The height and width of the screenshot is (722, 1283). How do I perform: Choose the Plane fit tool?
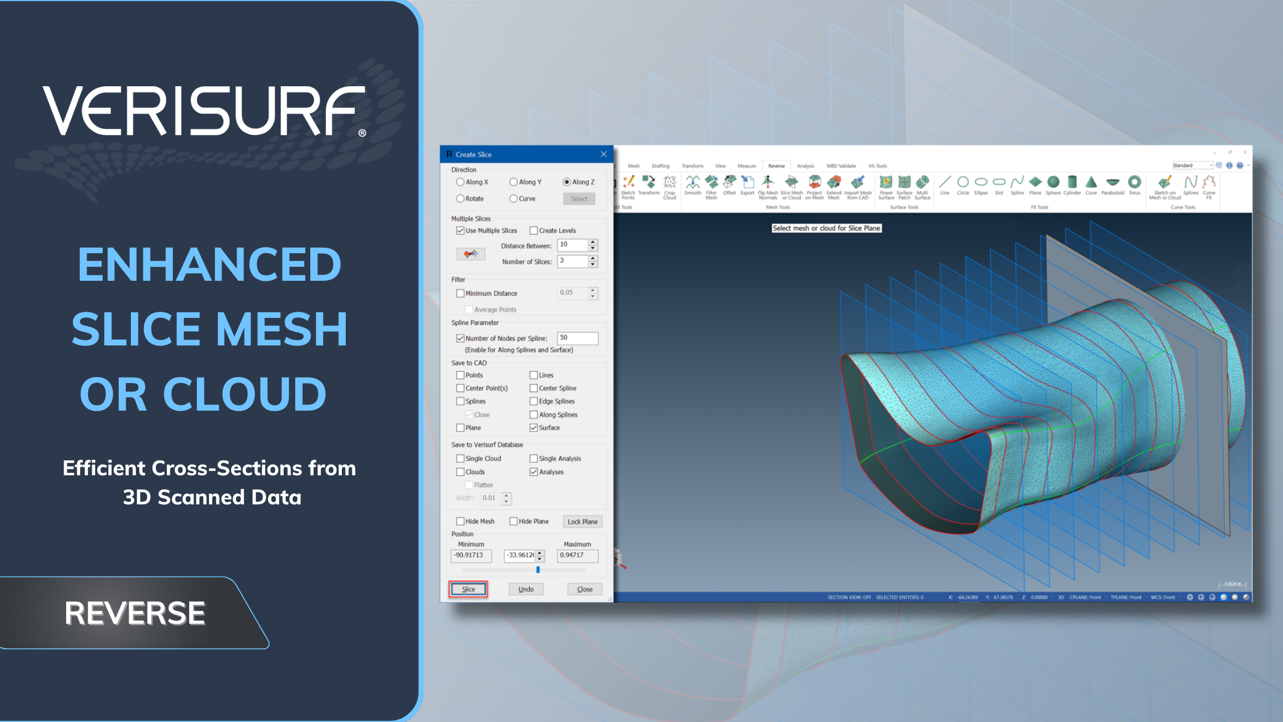pos(1035,185)
